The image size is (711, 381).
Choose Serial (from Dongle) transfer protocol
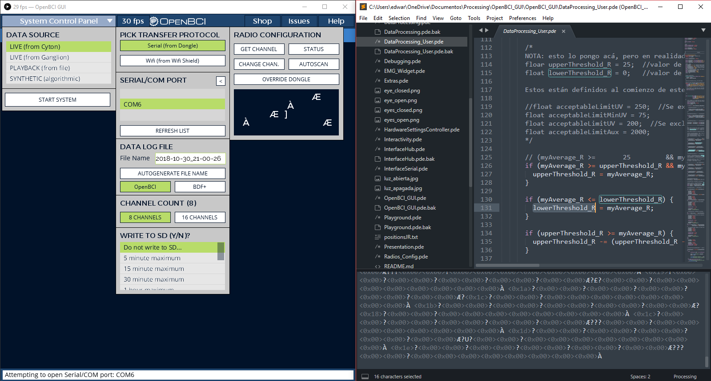[x=173, y=46]
